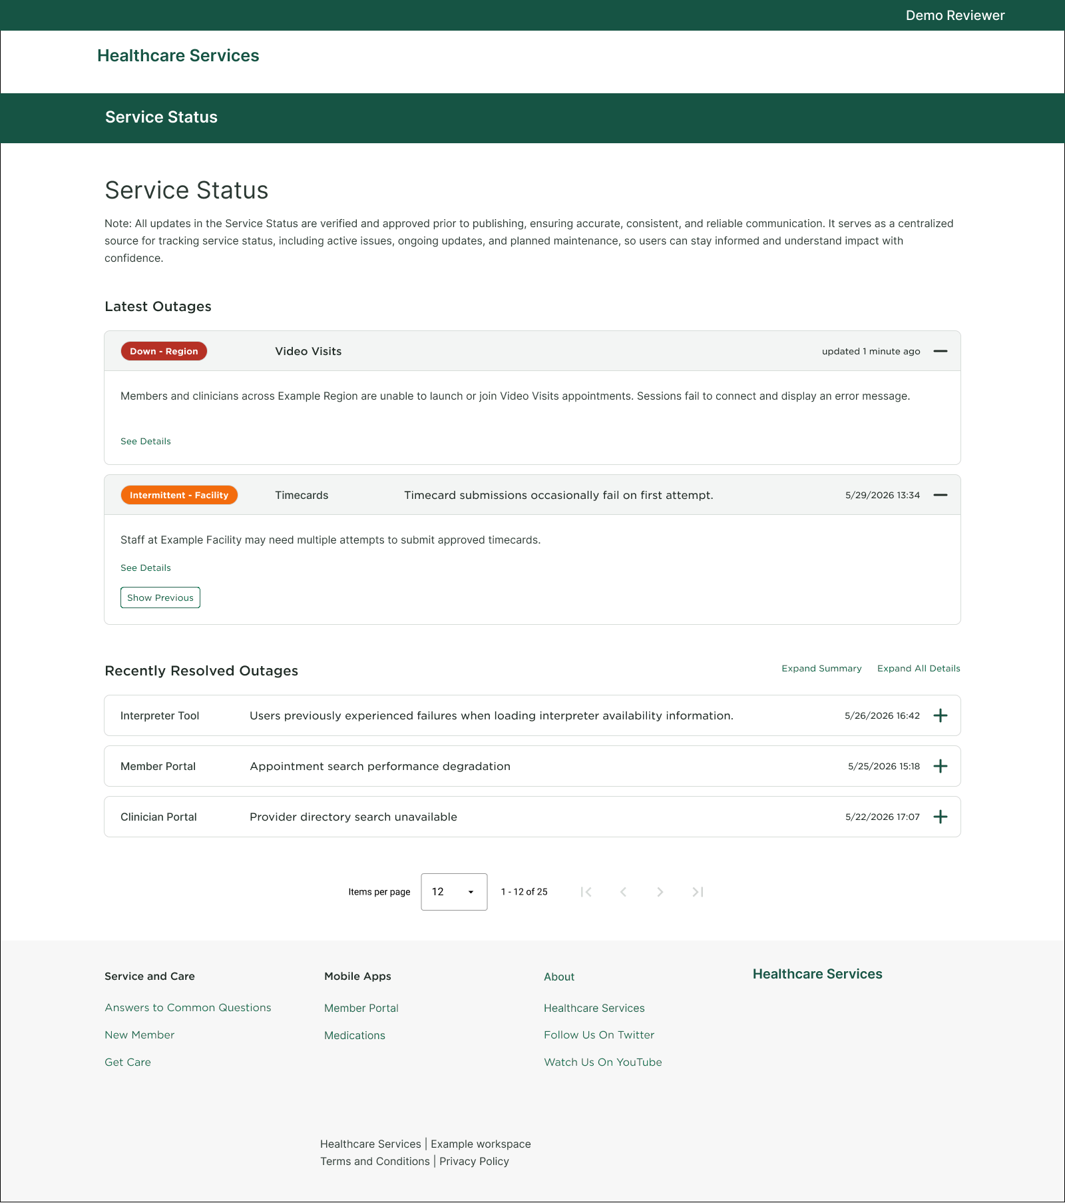This screenshot has width=1065, height=1203.
Task: Expand the Clinician Portal row plus icon
Action: pos(940,817)
